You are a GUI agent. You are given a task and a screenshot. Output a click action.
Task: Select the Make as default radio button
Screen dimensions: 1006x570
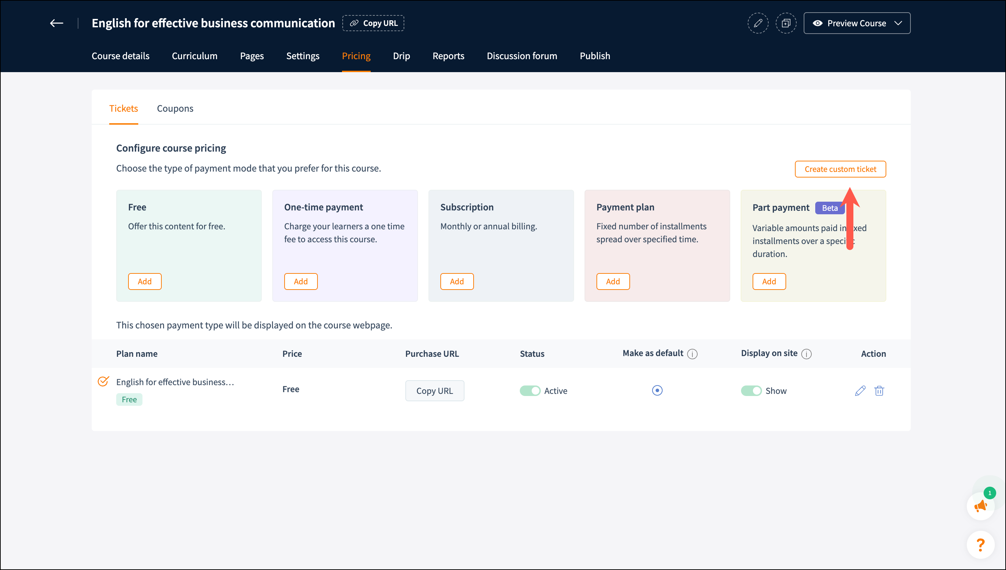click(x=657, y=390)
